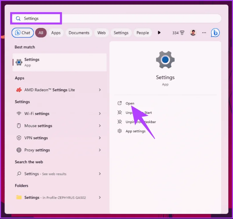Open the Mouse settings result
Viewport: 233px width, 219px height.
click(x=60, y=126)
